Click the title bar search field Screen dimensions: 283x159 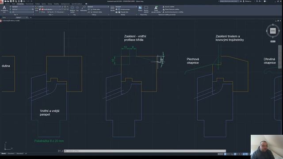coord(229,1)
